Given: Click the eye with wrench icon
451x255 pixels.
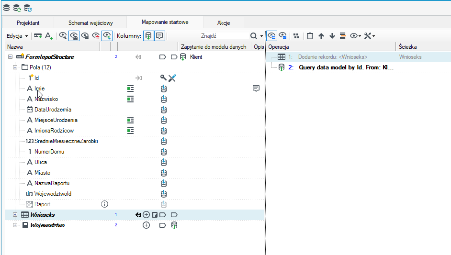Looking at the screenshot, I should coord(63,36).
